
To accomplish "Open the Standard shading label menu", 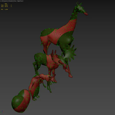I will (11, 1).
